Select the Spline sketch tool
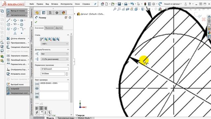Viewport: 211px width, 119px height. [x=8, y=29]
